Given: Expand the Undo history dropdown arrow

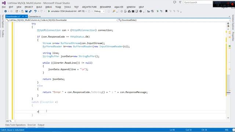Looking at the screenshot, I should pyautogui.click(x=39, y=11).
